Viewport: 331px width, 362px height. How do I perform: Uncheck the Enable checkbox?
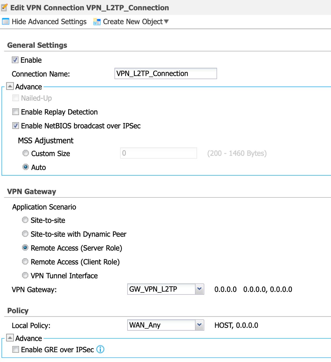pyautogui.click(x=15, y=60)
